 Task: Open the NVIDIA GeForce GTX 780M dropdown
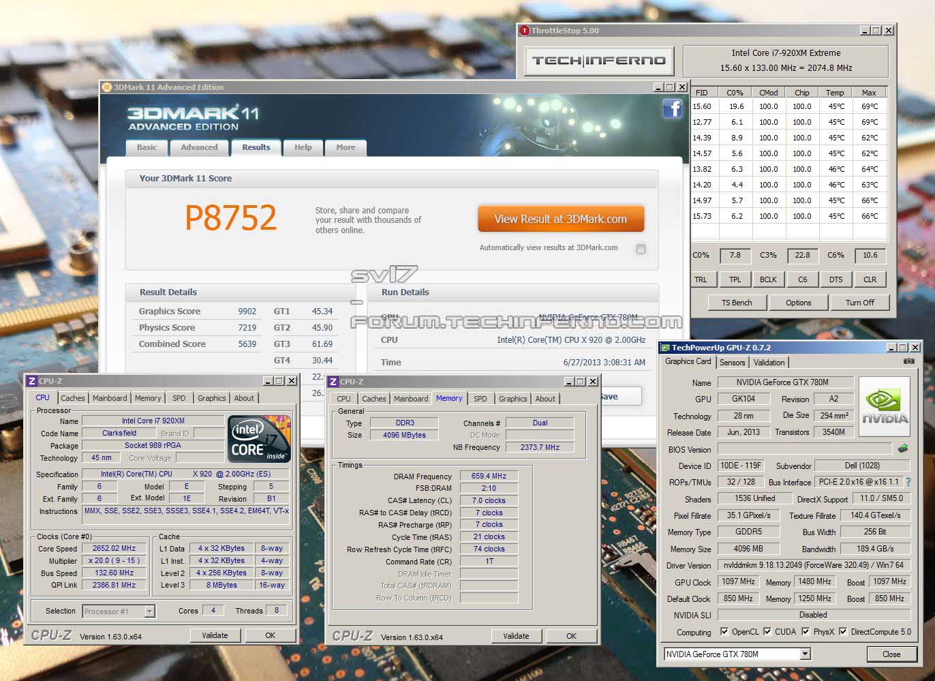point(805,654)
